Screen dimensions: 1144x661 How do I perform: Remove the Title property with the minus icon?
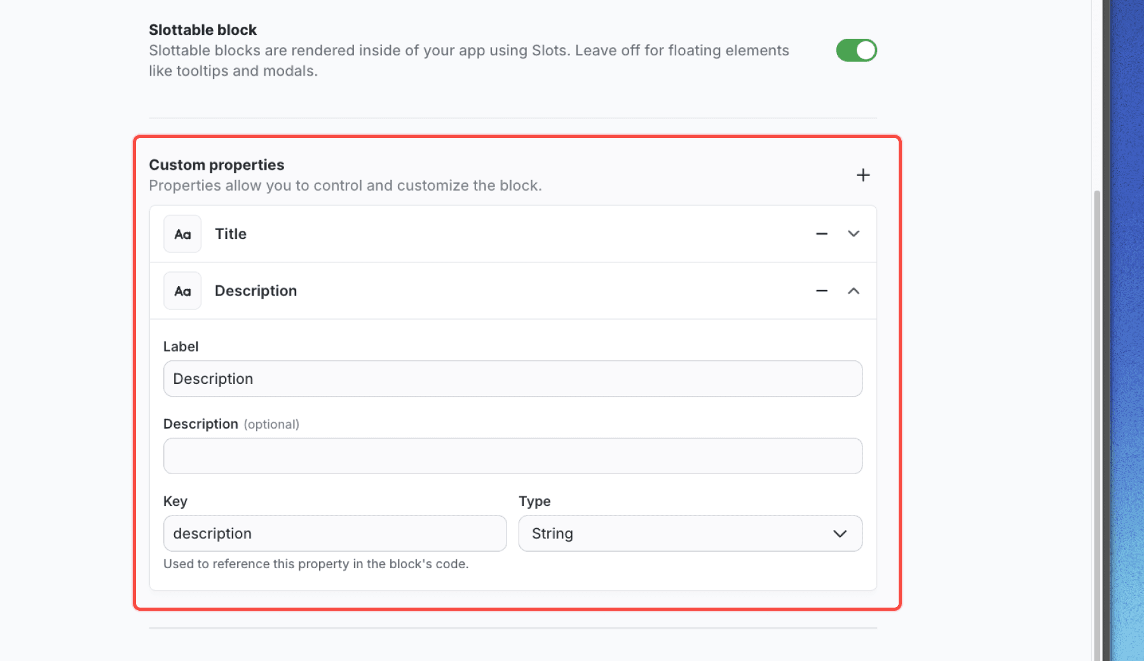pyautogui.click(x=821, y=234)
